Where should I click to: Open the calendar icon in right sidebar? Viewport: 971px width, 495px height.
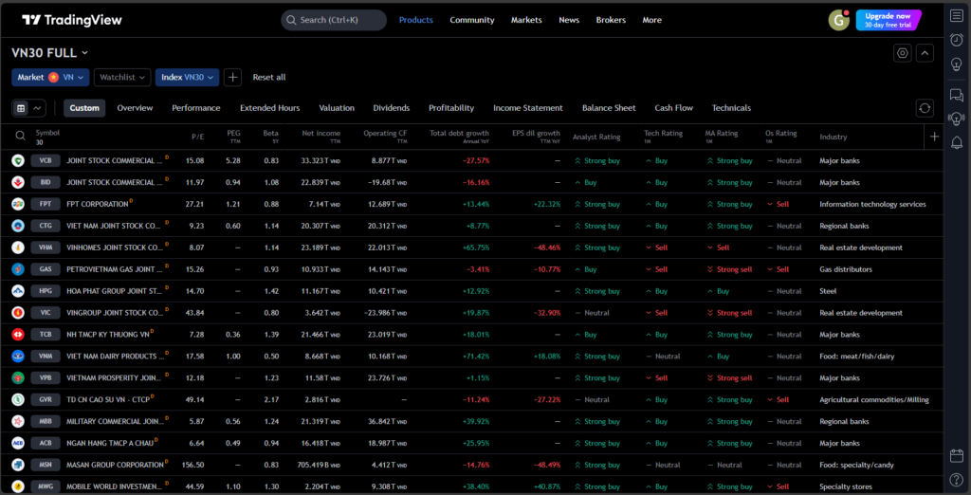957,456
